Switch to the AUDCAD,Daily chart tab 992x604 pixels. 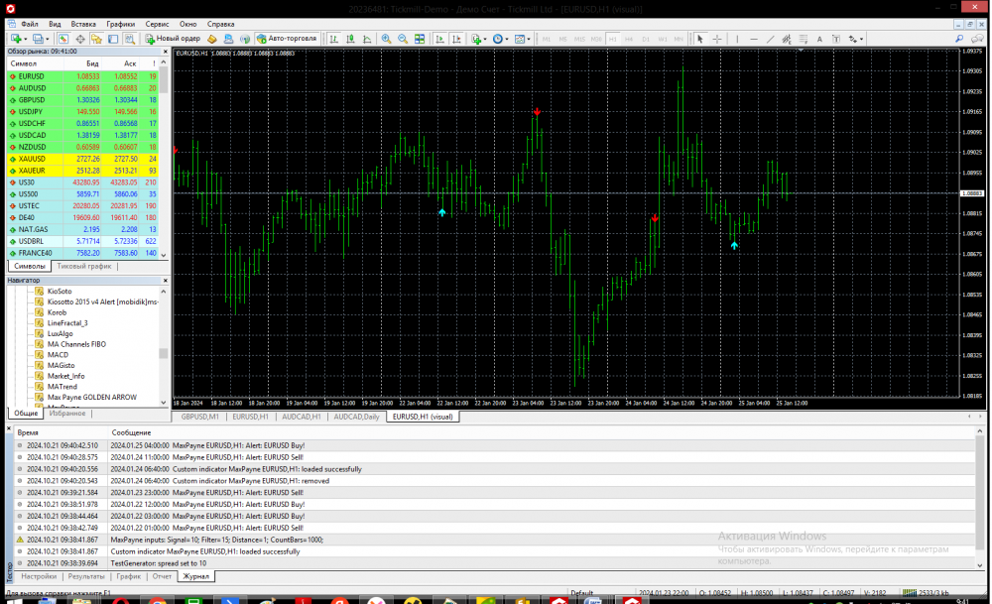pos(356,418)
